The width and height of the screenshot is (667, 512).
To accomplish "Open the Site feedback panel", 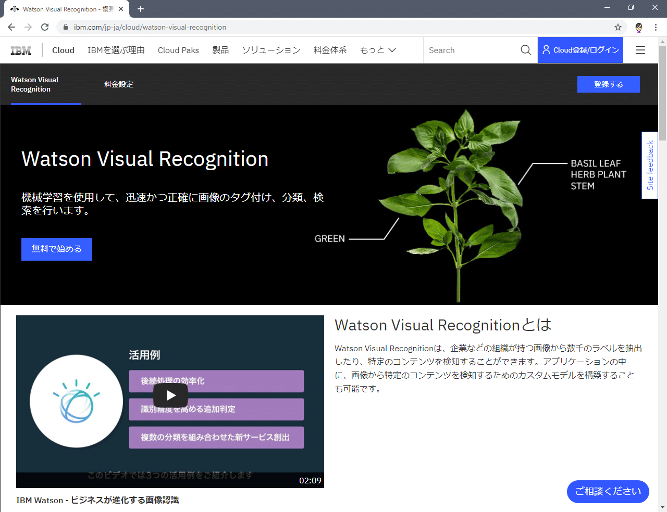I will tap(650, 165).
